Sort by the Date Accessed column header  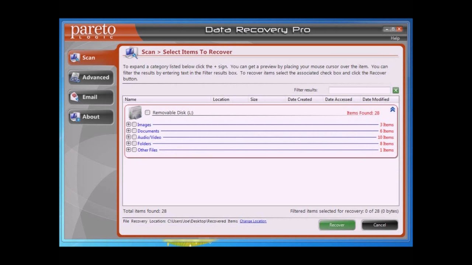(342, 99)
